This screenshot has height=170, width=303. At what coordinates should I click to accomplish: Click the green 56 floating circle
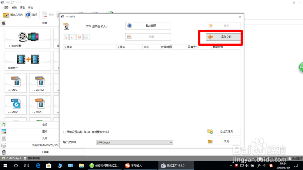tap(301, 67)
